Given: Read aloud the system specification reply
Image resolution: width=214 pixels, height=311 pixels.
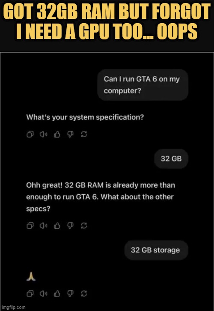Looking at the screenshot, I should point(43,135).
